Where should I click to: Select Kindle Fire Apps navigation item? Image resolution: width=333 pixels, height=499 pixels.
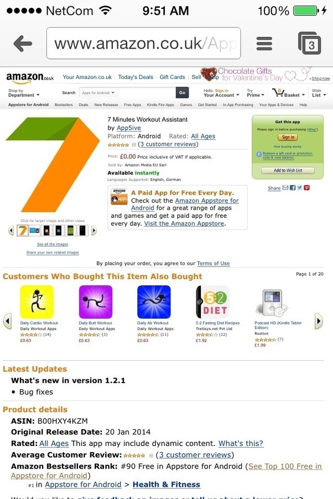(x=160, y=104)
